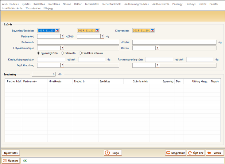This screenshot has width=225, height=164.
Task: Click Deviza code input field
Action: coord(144,48)
